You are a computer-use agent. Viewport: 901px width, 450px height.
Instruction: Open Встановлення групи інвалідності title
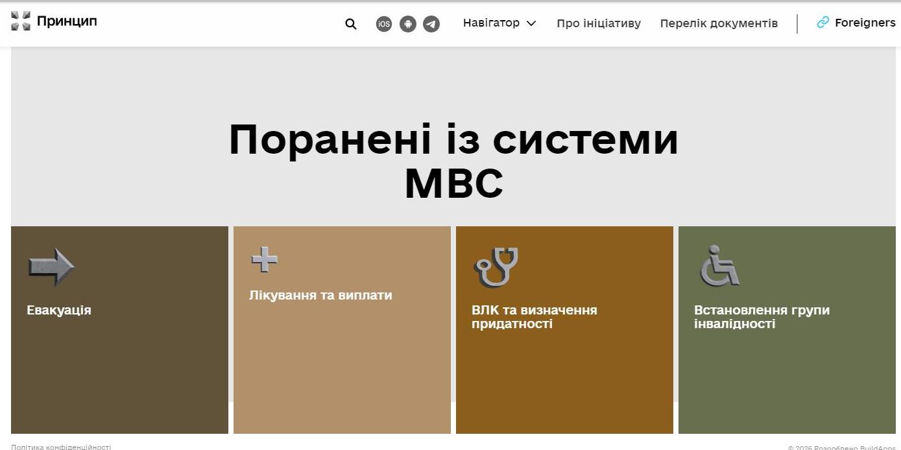761,316
